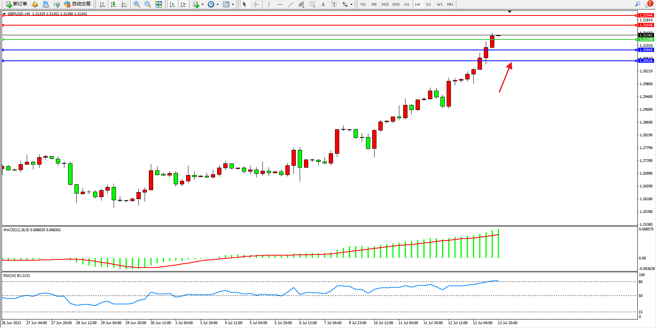Switch to the M15 timeframe
The image size is (656, 328).
click(385, 4)
